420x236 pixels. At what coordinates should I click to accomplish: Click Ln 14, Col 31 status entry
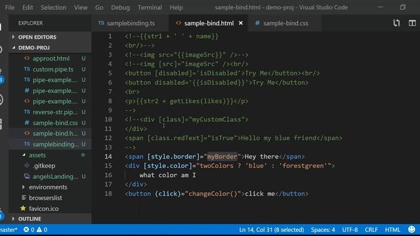[x=271, y=229]
